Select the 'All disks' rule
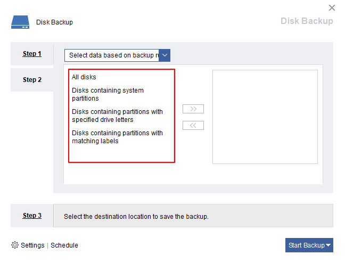 (84, 77)
